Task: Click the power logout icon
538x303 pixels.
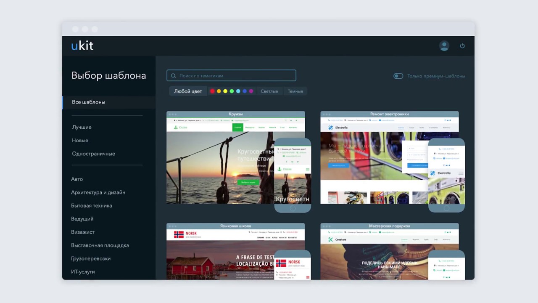Action: click(x=462, y=46)
